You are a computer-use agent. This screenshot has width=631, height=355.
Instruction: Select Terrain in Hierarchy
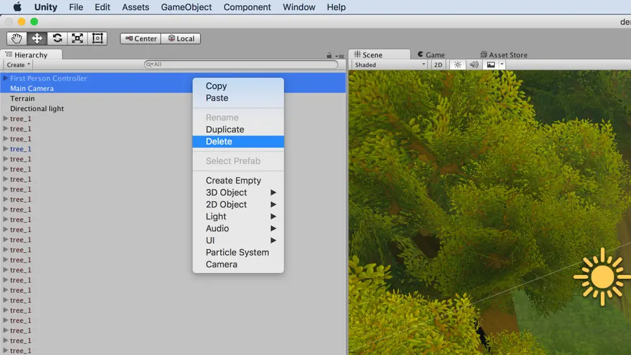click(22, 98)
